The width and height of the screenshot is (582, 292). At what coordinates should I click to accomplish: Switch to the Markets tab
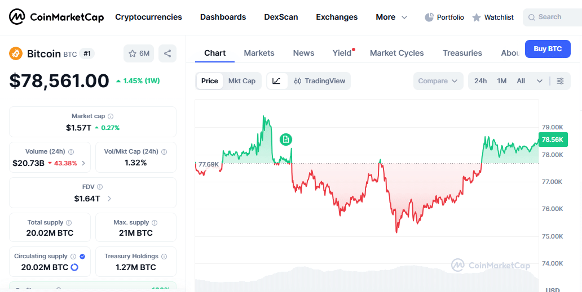[259, 53]
